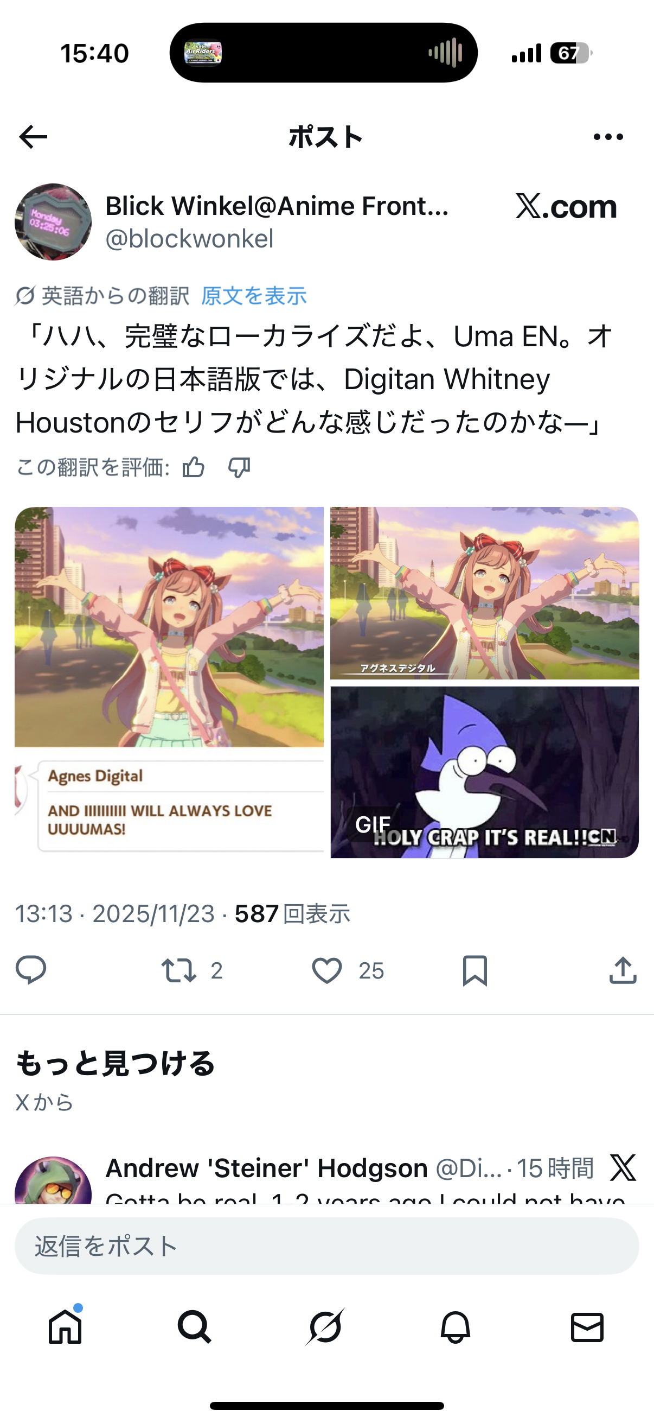Open the Notifications bell tab
Viewport: 654px width, 1423px height.
click(456, 1327)
